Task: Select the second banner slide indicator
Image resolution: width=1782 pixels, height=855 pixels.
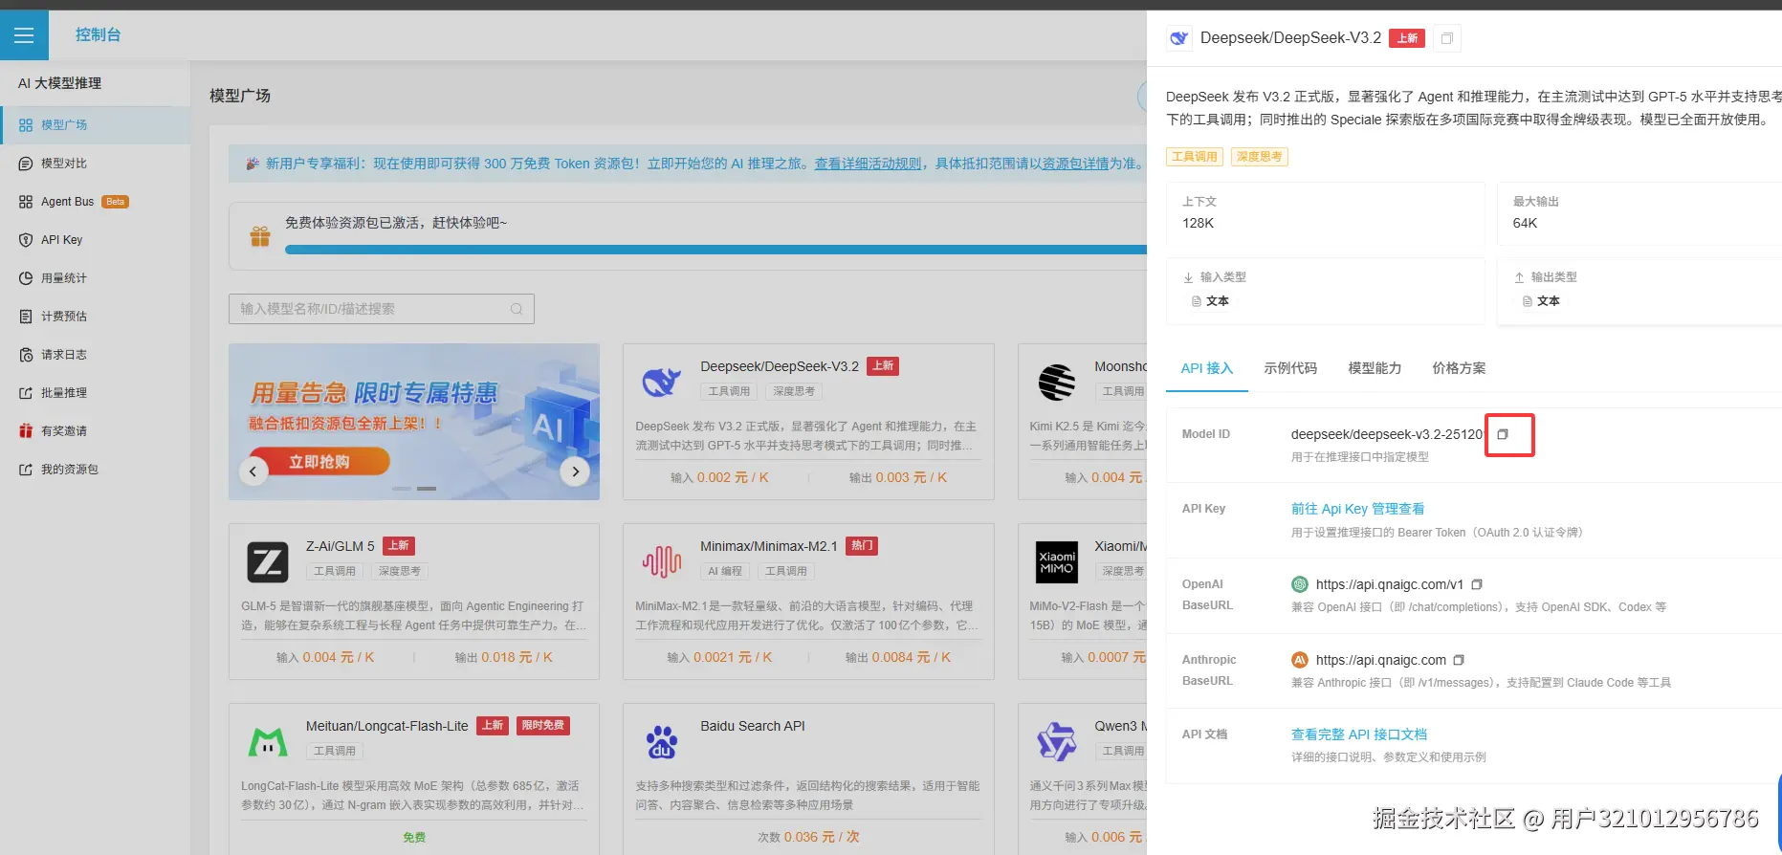Action: 427,489
